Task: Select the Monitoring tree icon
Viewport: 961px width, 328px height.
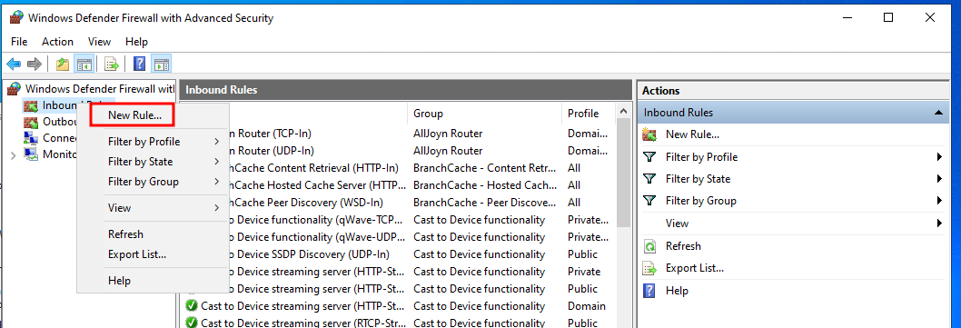Action: coord(31,154)
